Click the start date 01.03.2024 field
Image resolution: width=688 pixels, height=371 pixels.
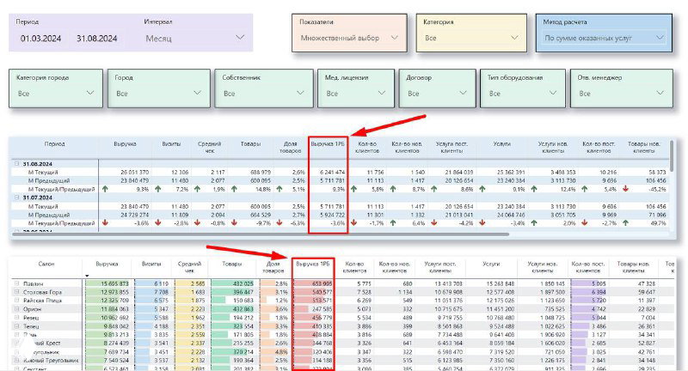pos(40,39)
